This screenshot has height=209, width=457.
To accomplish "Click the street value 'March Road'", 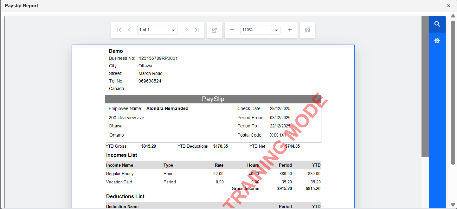I will point(151,73).
